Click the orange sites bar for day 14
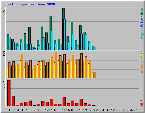Screen dimensions: 145x113 pos(65,66)
